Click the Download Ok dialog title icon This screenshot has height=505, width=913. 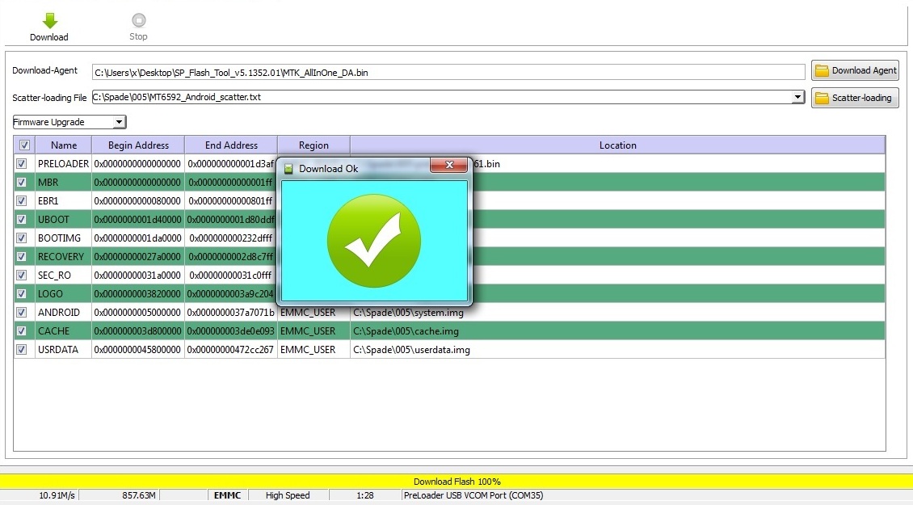coord(288,169)
